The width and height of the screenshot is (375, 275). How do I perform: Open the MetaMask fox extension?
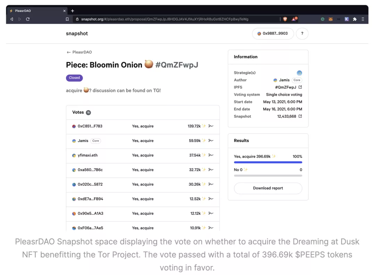[331, 19]
